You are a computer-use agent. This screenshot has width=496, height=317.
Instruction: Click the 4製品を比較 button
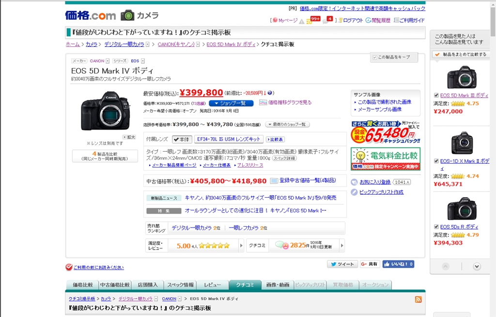pyautogui.click(x=105, y=156)
